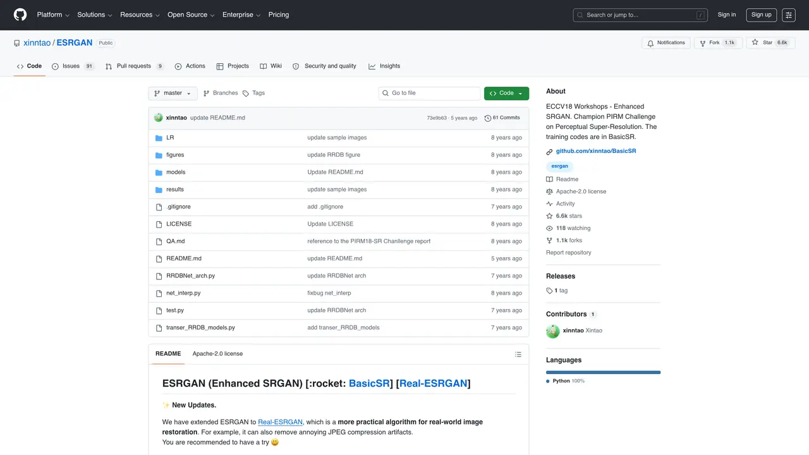The width and height of the screenshot is (809, 455).
Task: Click the README outline list icon
Action: click(x=518, y=354)
